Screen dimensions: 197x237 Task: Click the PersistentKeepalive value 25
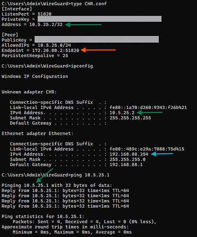pos(65,55)
